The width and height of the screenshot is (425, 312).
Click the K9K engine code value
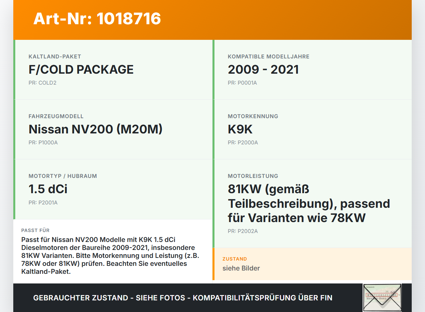click(x=240, y=129)
